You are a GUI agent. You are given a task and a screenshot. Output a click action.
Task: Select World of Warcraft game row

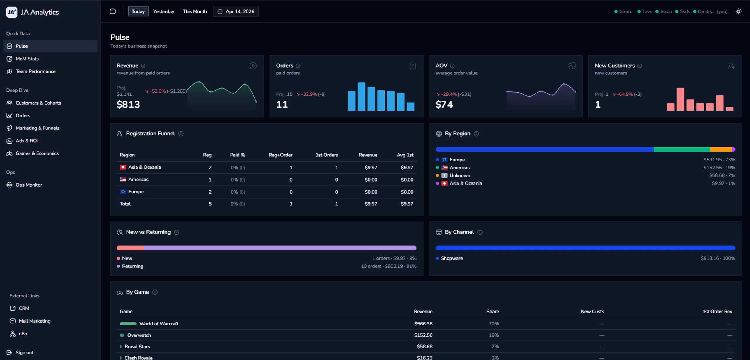pos(159,324)
